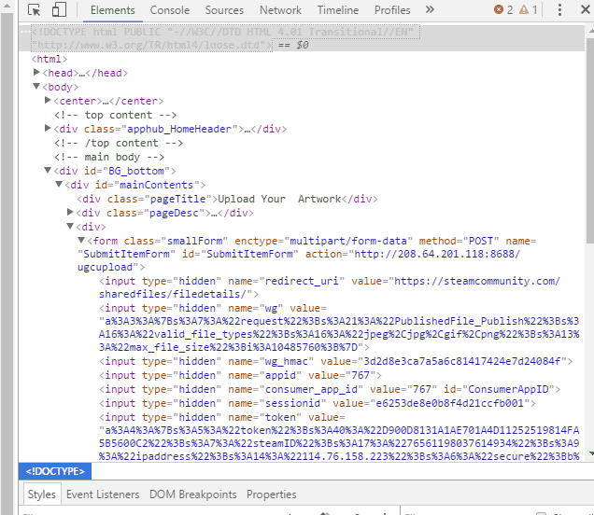Click the red error count icon

499,9
